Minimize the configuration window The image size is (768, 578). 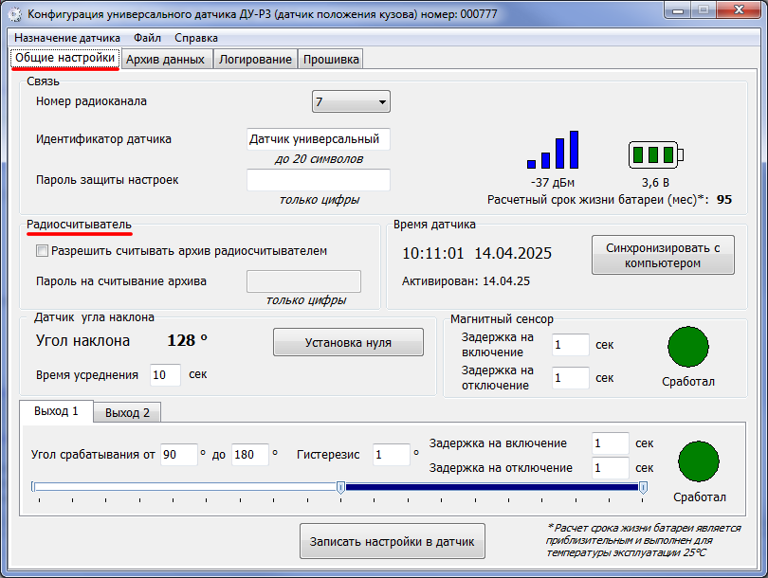click(678, 10)
